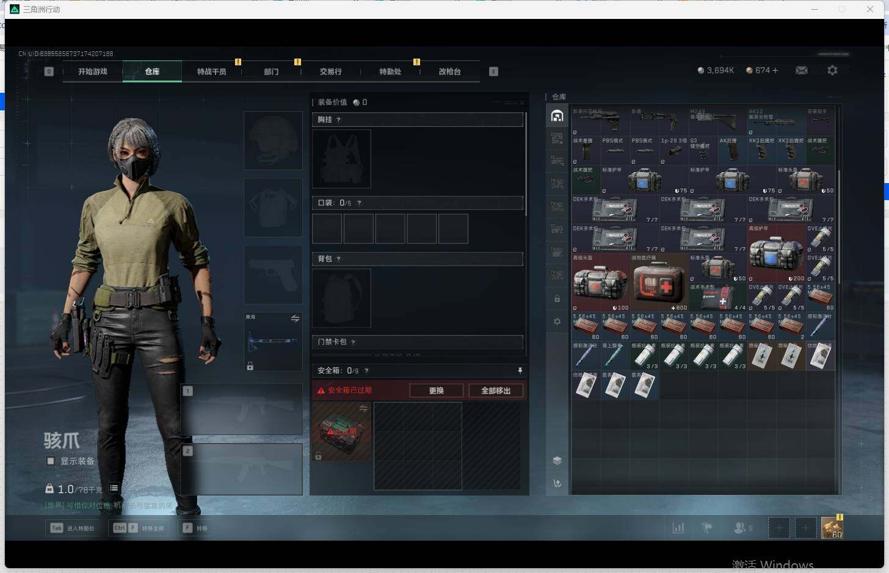Image resolution: width=889 pixels, height=573 pixels.
Task: Click the helmet equipment slot
Action: (273, 140)
